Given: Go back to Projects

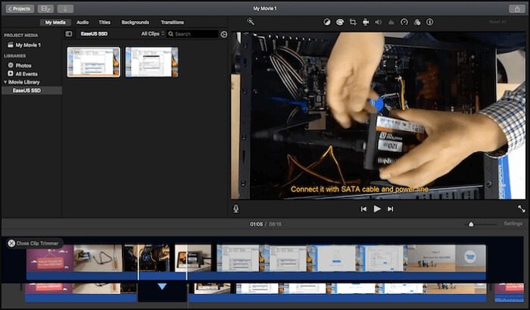Looking at the screenshot, I should pos(19,8).
